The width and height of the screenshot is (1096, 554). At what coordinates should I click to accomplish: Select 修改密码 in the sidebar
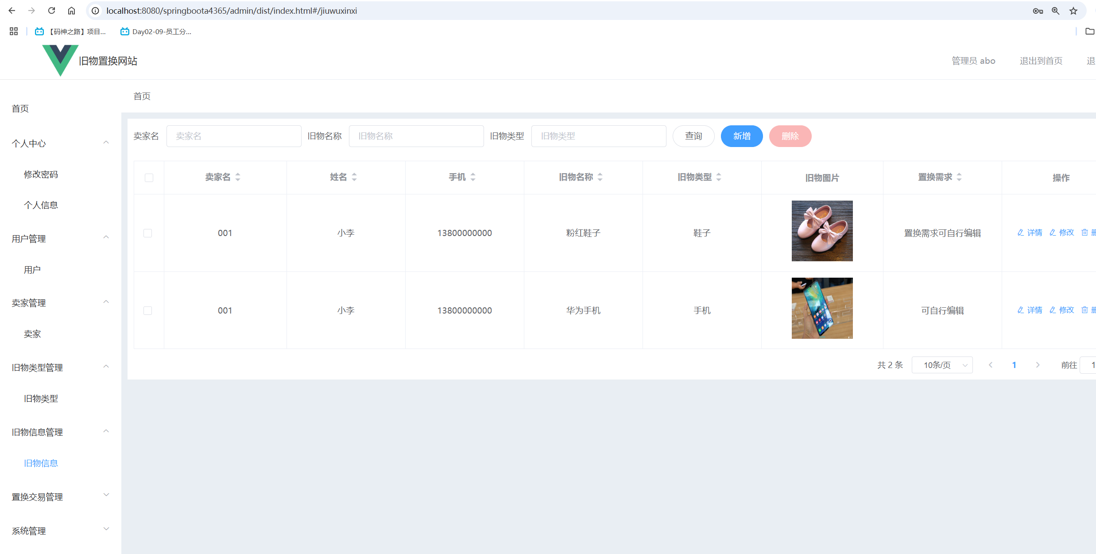click(x=41, y=174)
